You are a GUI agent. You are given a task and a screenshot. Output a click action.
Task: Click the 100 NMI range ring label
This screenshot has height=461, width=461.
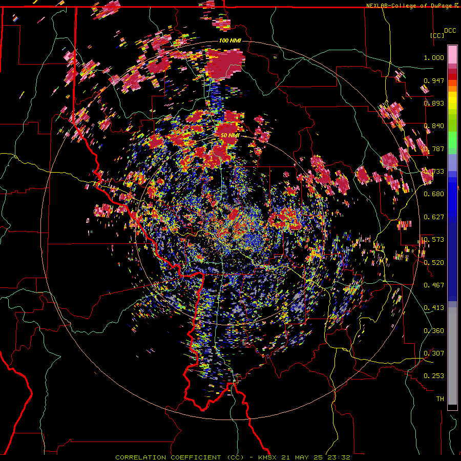pyautogui.click(x=230, y=40)
